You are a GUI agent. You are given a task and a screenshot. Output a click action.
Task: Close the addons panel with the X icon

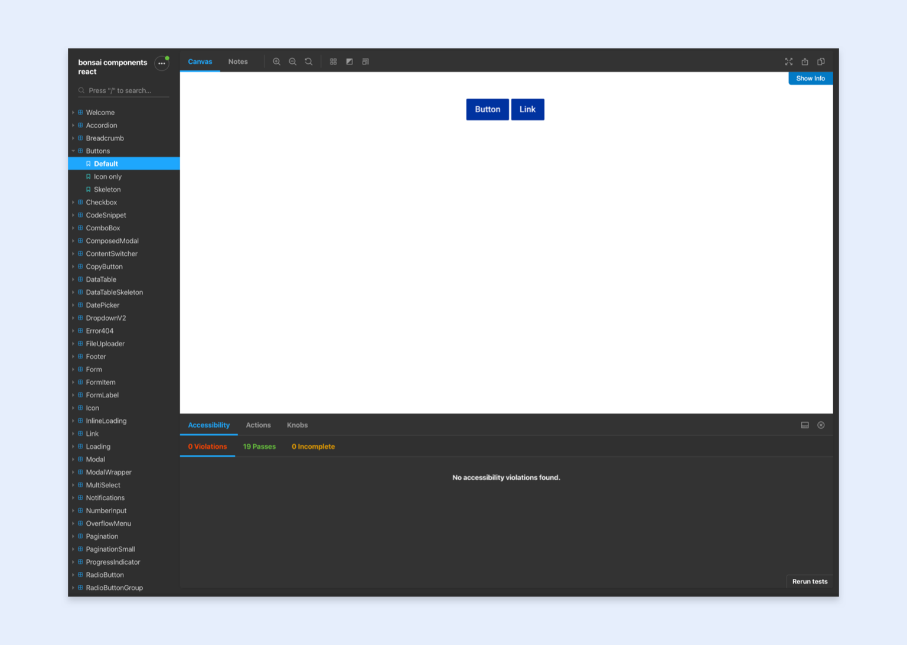pos(821,425)
